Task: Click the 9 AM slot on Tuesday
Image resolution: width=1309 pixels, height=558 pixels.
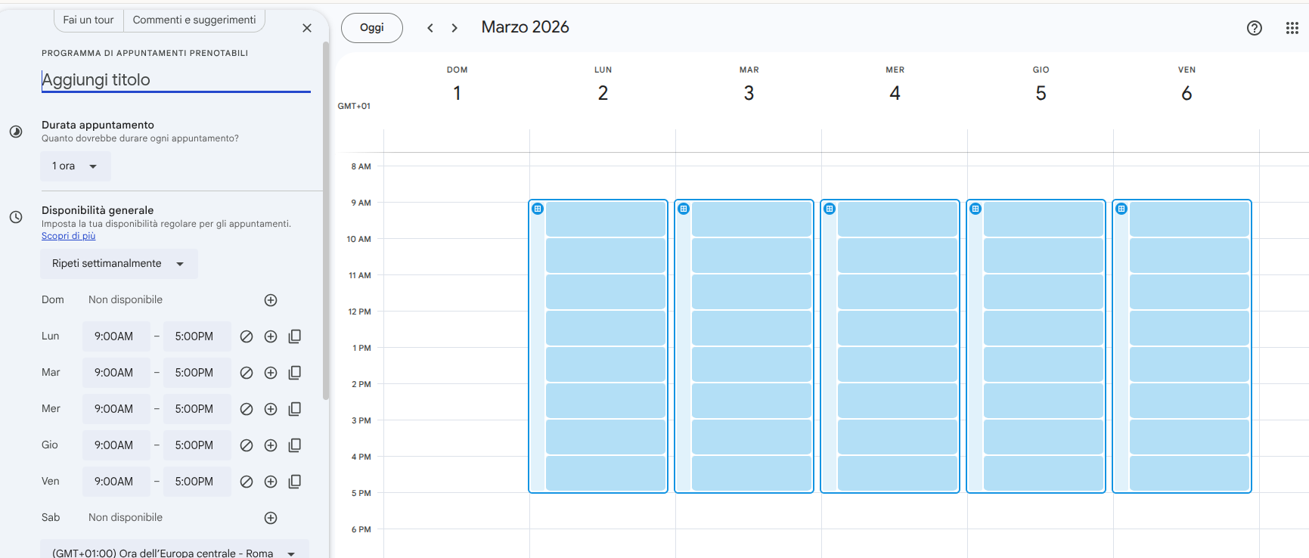Action: tap(752, 219)
